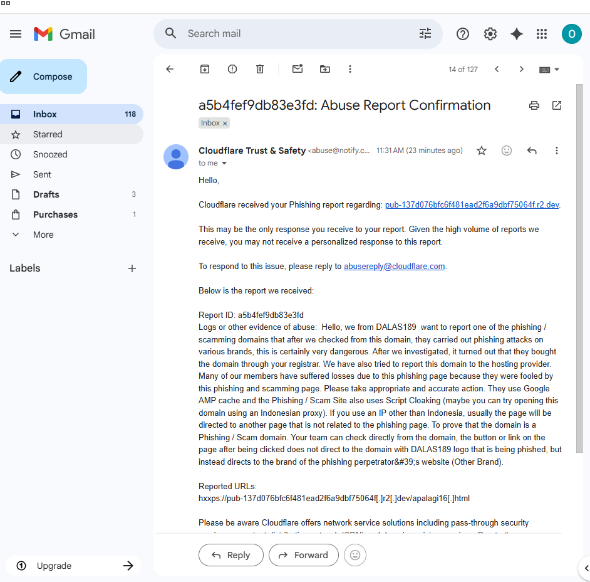This screenshot has height=582, width=590.
Task: Click the Reply button
Action: point(230,555)
